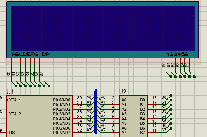
Task: Select the A0 pin name inside U2
Action: coord(124,100)
